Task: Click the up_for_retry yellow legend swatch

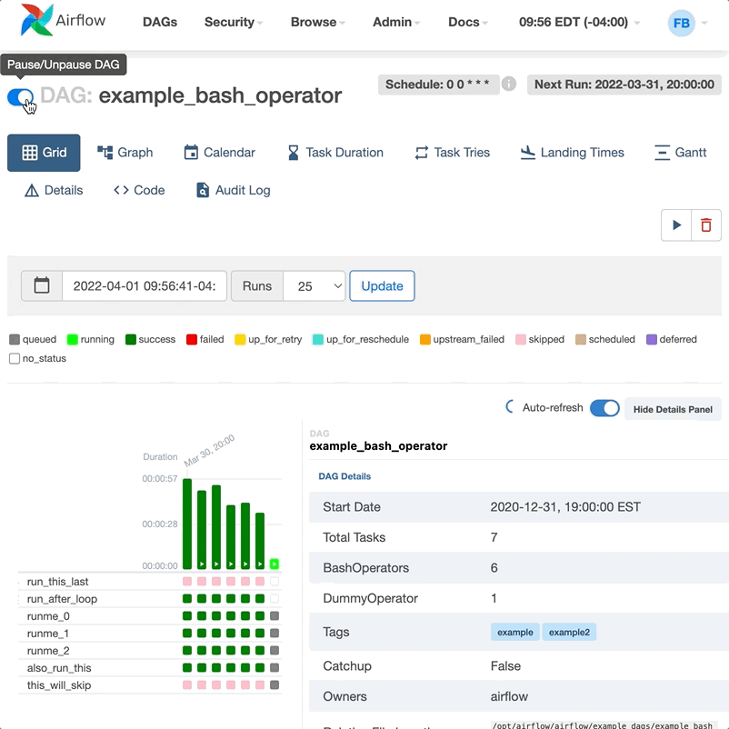Action: [240, 339]
